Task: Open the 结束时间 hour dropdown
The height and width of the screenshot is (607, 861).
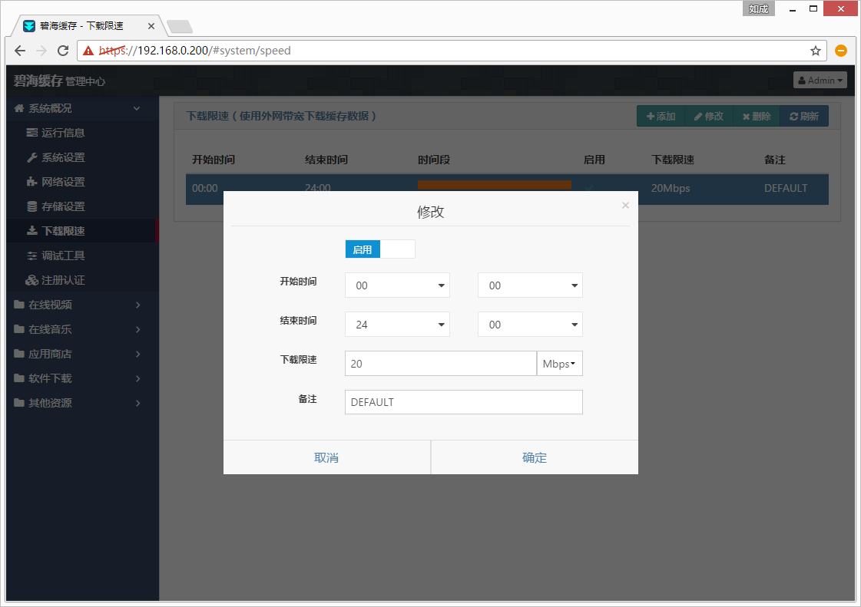Action: pos(397,325)
